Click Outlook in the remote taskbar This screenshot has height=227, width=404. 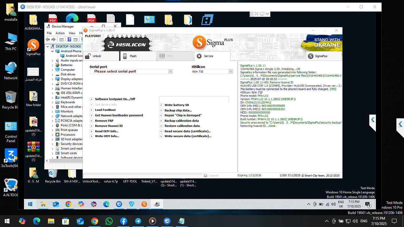(56, 204)
